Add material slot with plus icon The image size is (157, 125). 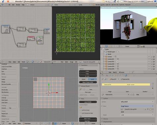153,83
